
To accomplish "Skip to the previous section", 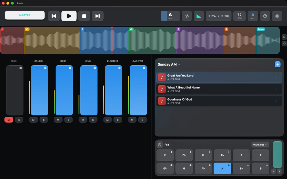I will 54,16.
